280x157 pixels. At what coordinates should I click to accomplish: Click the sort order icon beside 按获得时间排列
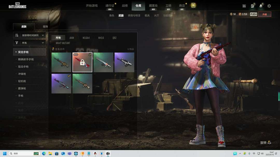17,35
